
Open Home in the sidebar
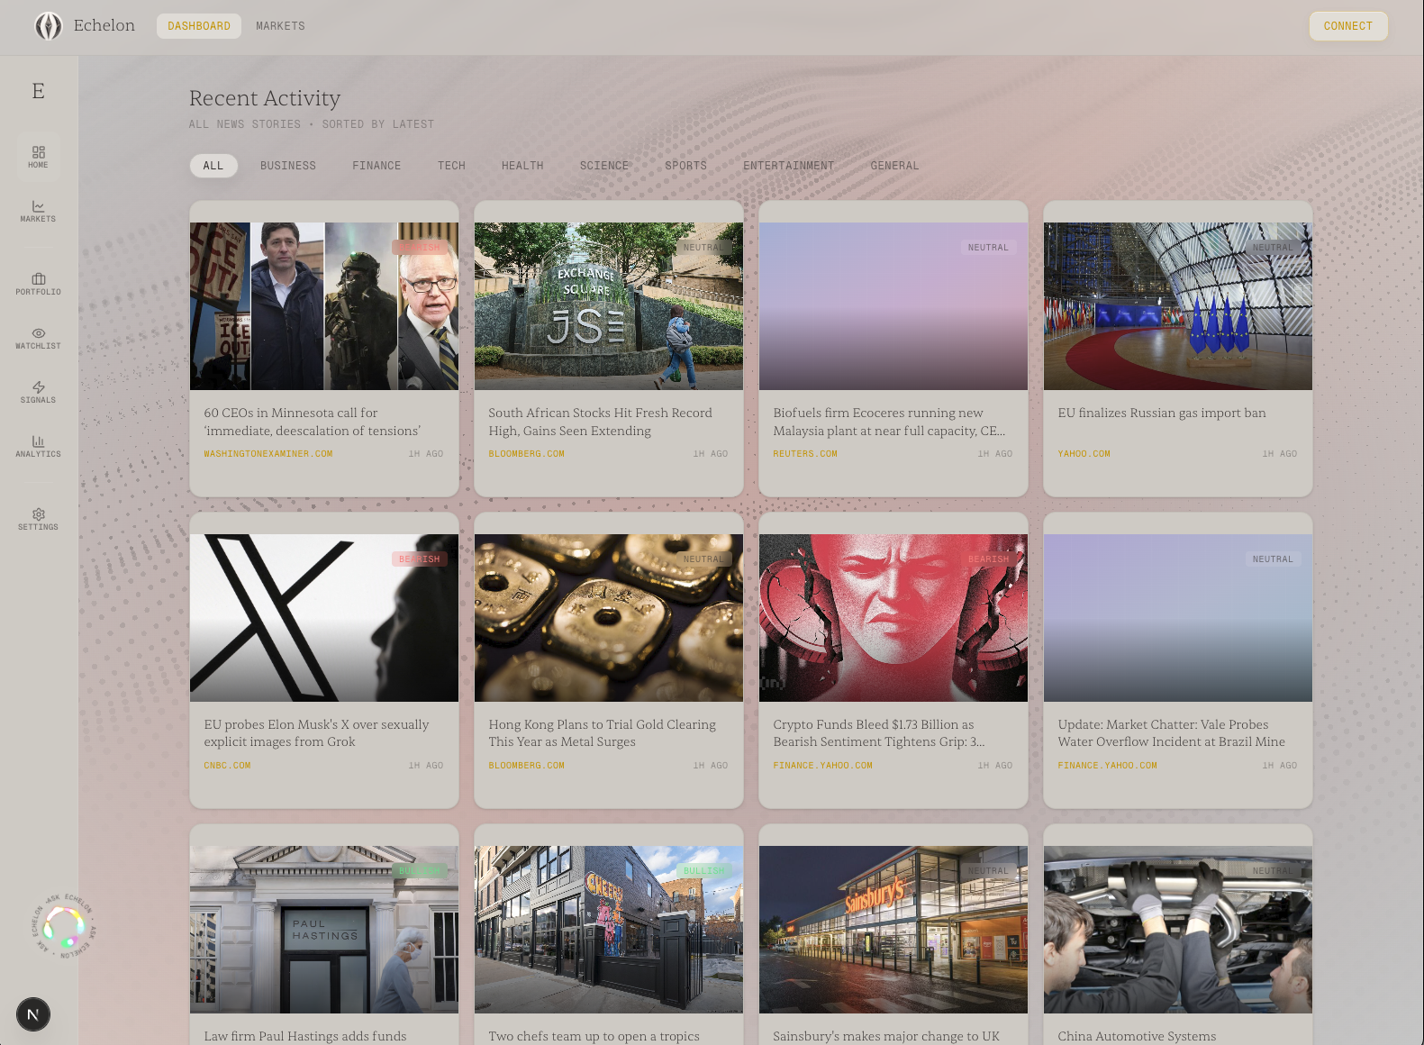point(38,157)
